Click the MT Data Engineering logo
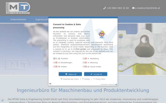The width and height of the screenshot is (166, 103). [x=18, y=8]
